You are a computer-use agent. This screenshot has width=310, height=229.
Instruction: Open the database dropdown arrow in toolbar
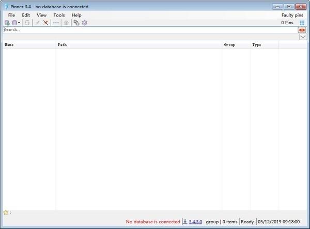click(19, 23)
